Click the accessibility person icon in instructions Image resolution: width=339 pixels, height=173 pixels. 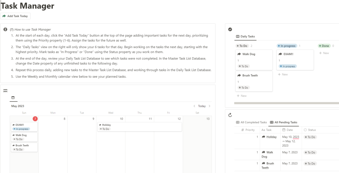pyautogui.click(x=5, y=30)
